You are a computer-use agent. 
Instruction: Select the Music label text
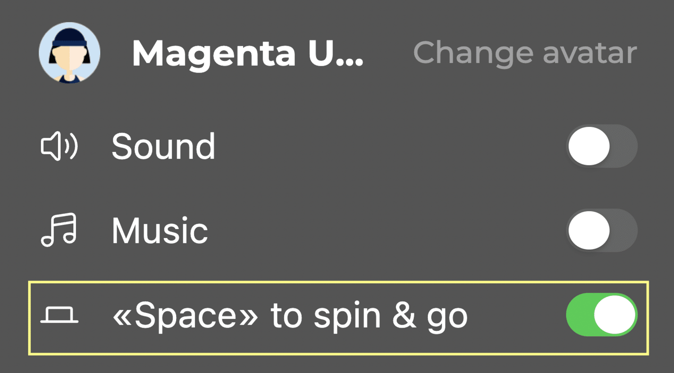[x=160, y=230]
